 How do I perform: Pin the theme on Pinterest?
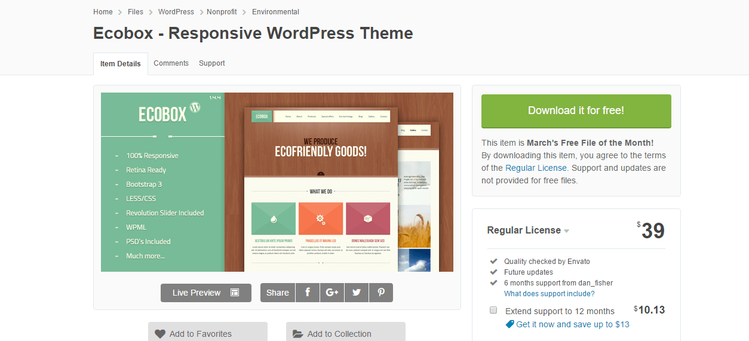(x=381, y=293)
